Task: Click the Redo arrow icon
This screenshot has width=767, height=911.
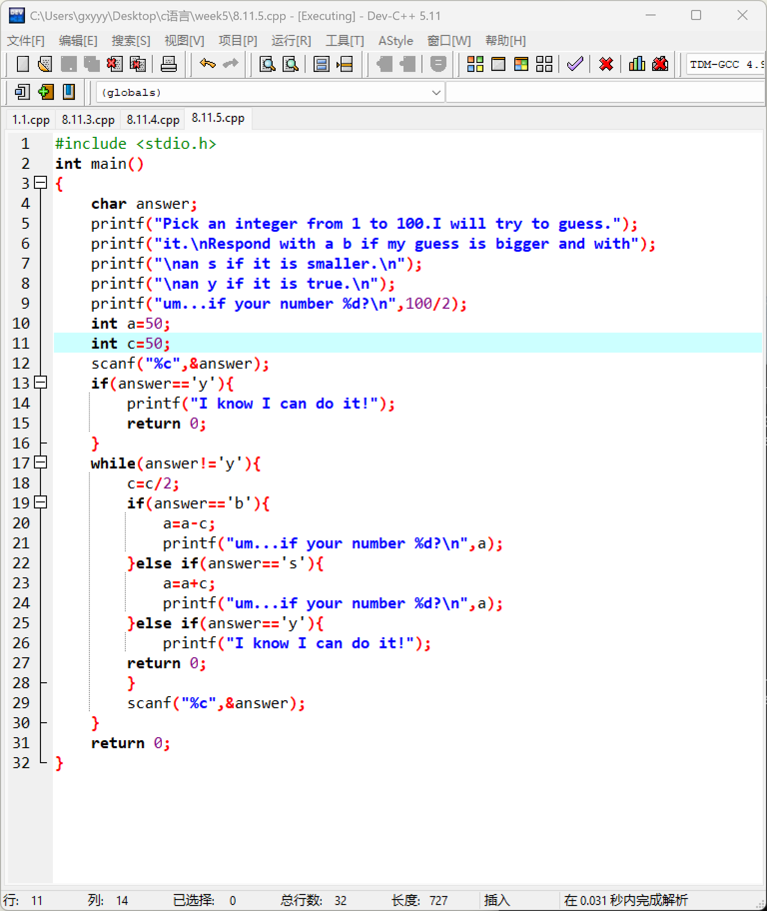Action: point(230,63)
